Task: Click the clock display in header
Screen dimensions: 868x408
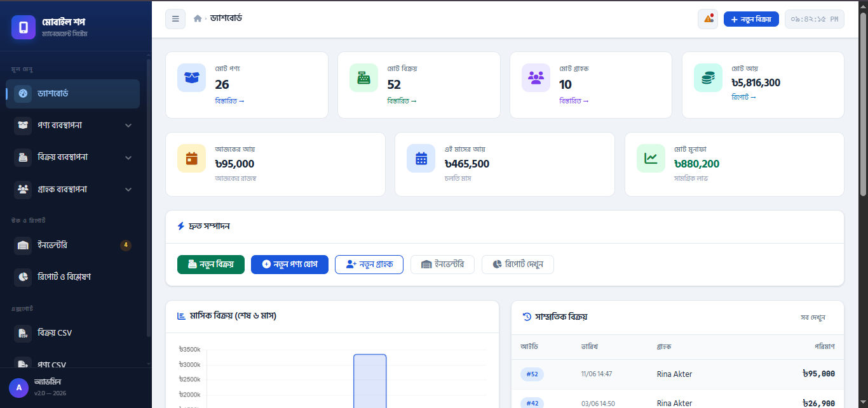Action: click(815, 19)
